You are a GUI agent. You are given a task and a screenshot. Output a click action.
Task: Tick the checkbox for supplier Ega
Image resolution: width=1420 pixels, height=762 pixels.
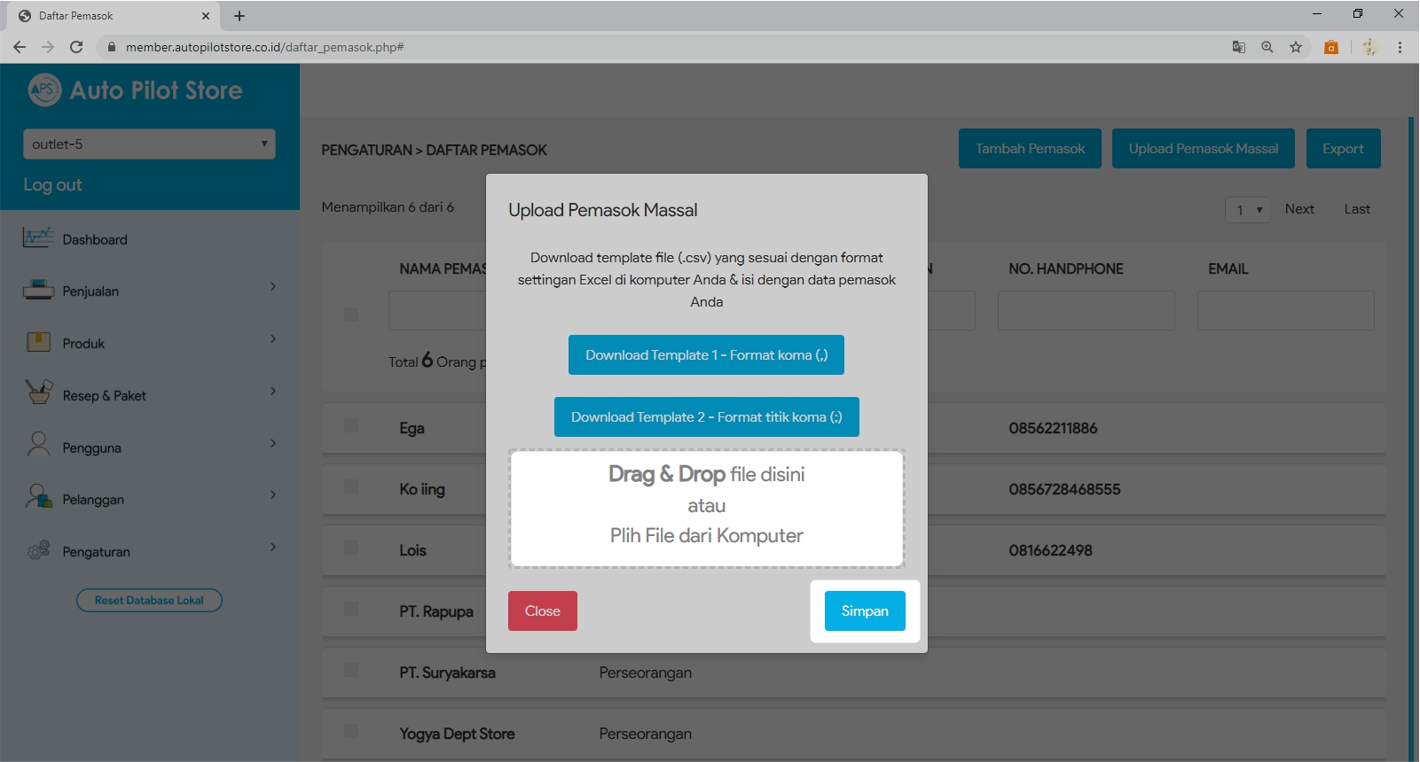(351, 426)
